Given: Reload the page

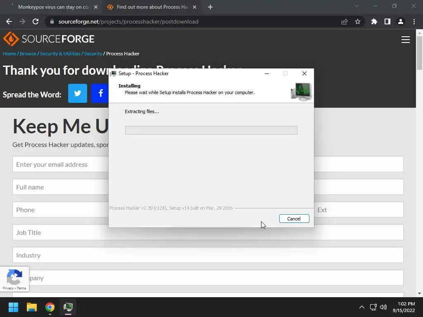Looking at the screenshot, I should point(36,21).
